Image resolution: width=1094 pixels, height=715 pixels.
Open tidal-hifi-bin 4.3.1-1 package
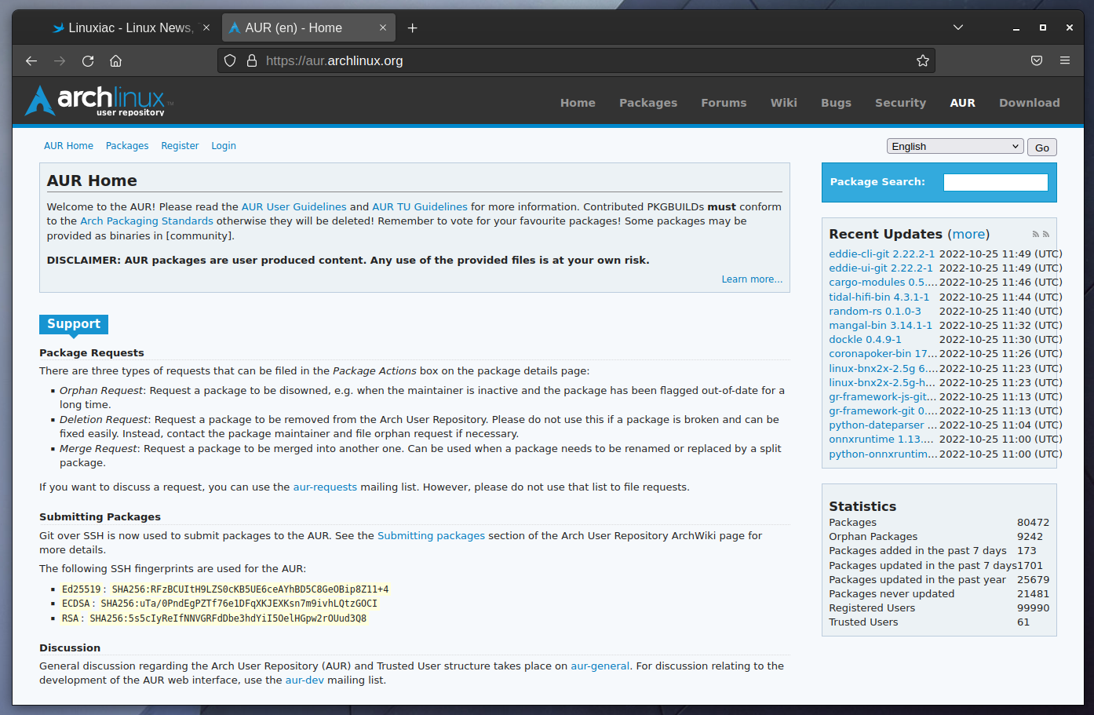pyautogui.click(x=879, y=297)
